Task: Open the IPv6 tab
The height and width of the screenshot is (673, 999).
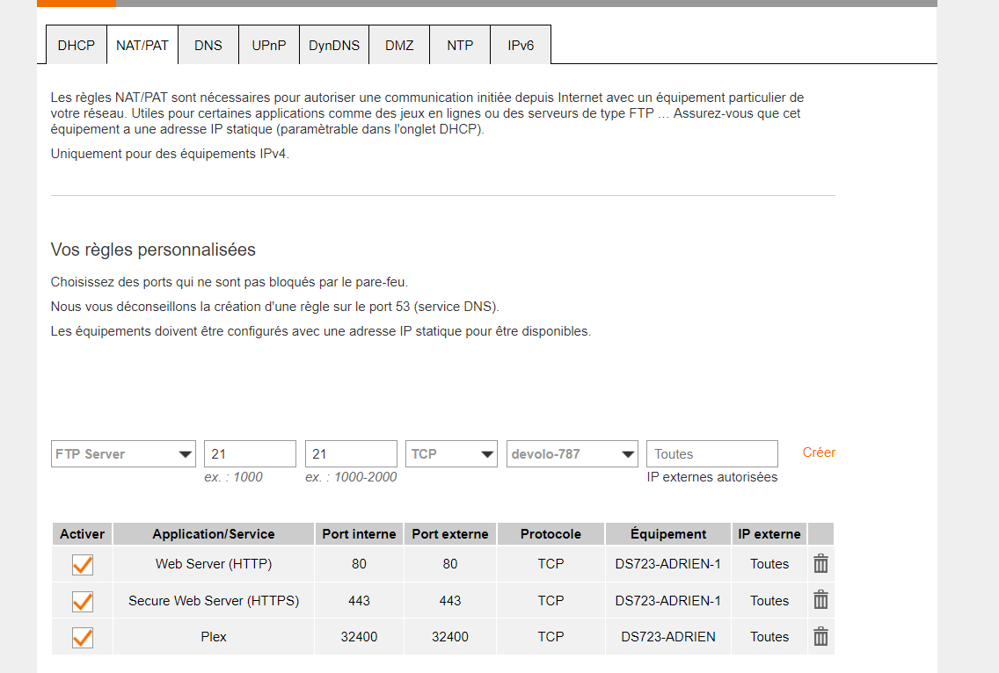Action: click(x=521, y=46)
